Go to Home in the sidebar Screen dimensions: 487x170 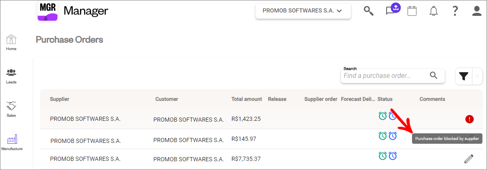click(11, 42)
